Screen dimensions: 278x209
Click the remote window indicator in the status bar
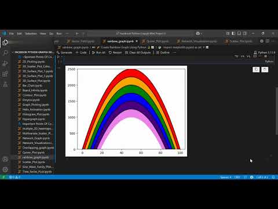click(x=3, y=177)
